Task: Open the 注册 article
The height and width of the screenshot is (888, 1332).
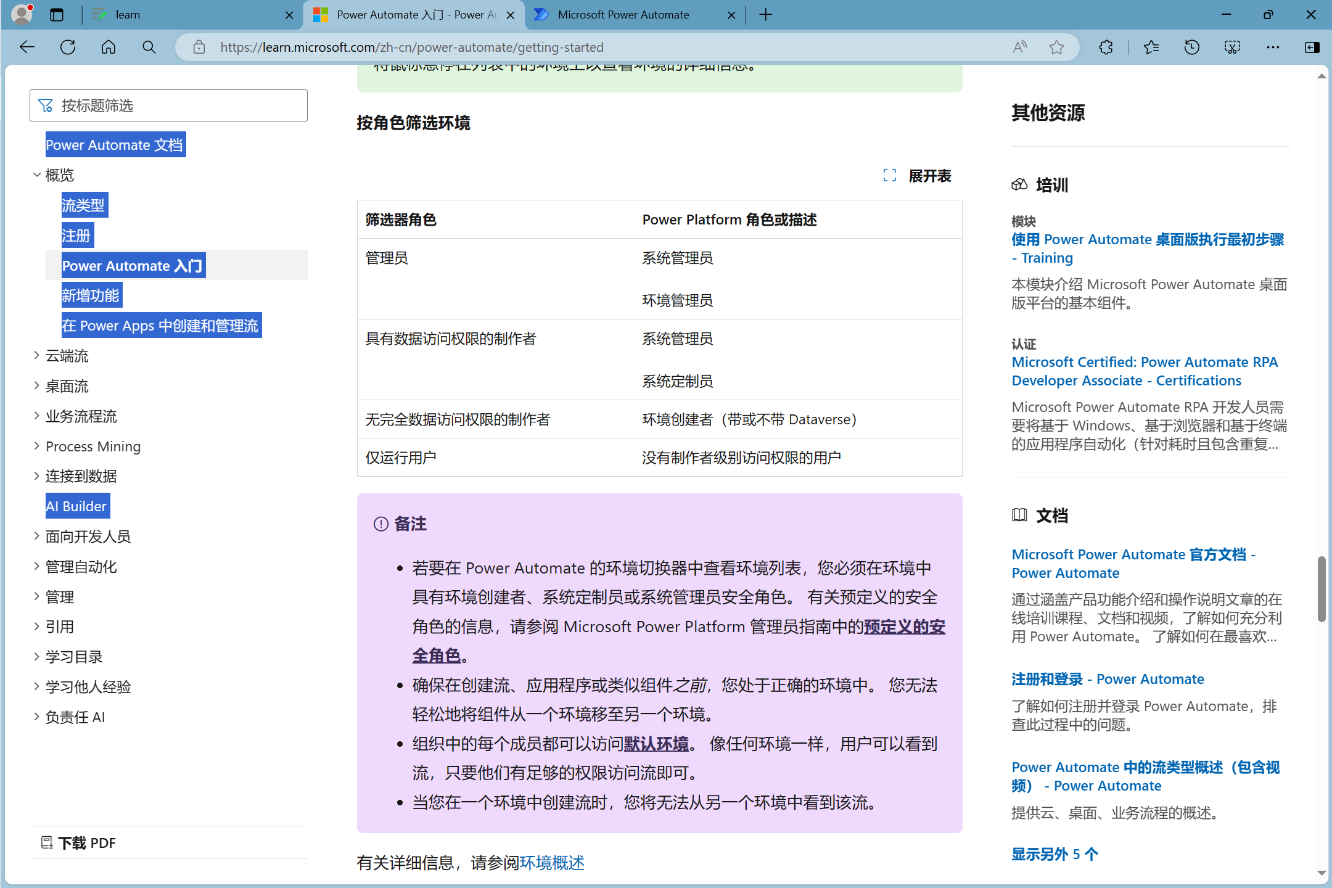Action: pyautogui.click(x=77, y=236)
